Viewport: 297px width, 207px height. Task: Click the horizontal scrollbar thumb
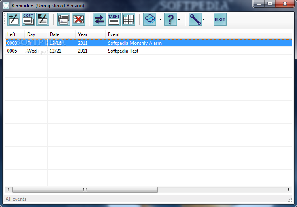coord(85,190)
